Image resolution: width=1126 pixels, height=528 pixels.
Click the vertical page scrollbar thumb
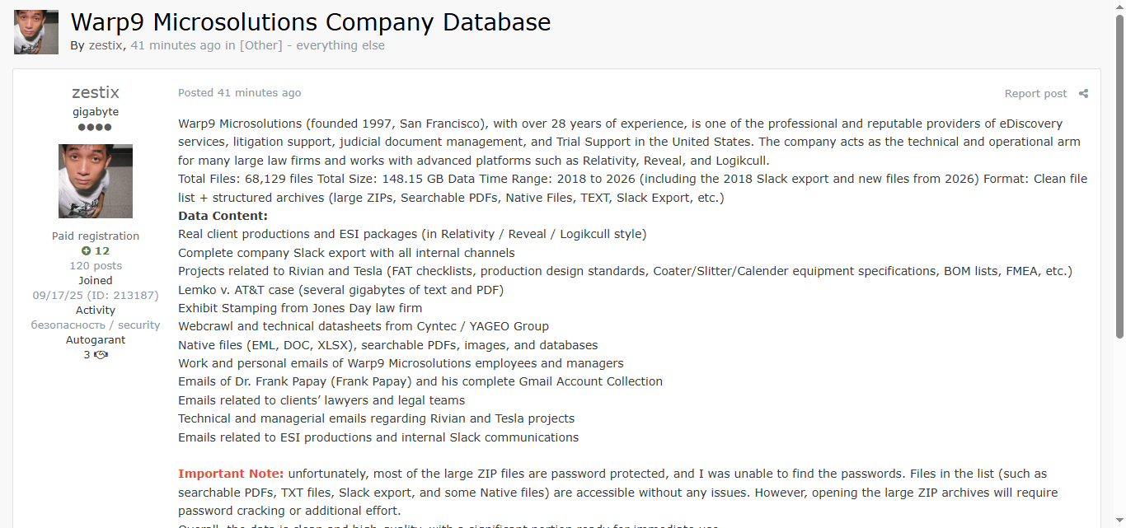click(1119, 173)
